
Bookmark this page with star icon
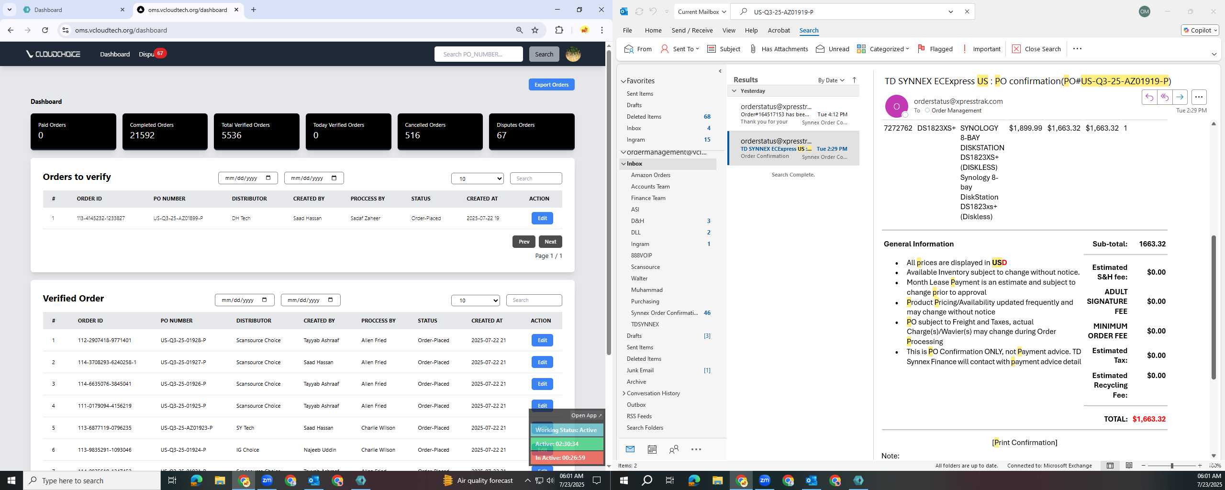[x=535, y=30]
